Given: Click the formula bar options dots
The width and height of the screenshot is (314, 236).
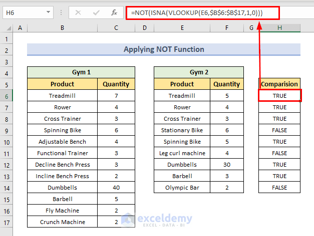Looking at the screenshot, I should coord(61,13).
